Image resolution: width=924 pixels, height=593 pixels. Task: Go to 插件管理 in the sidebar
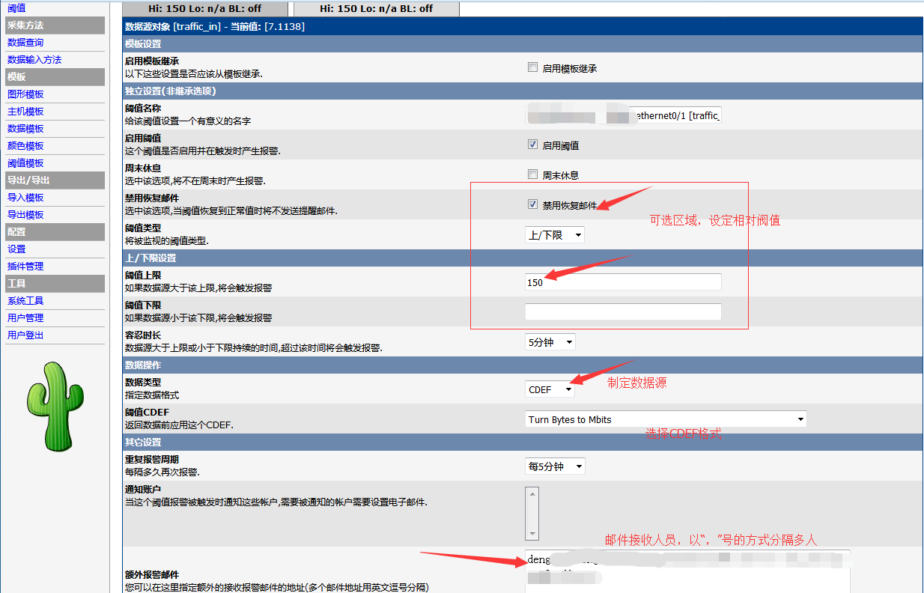[x=25, y=267]
